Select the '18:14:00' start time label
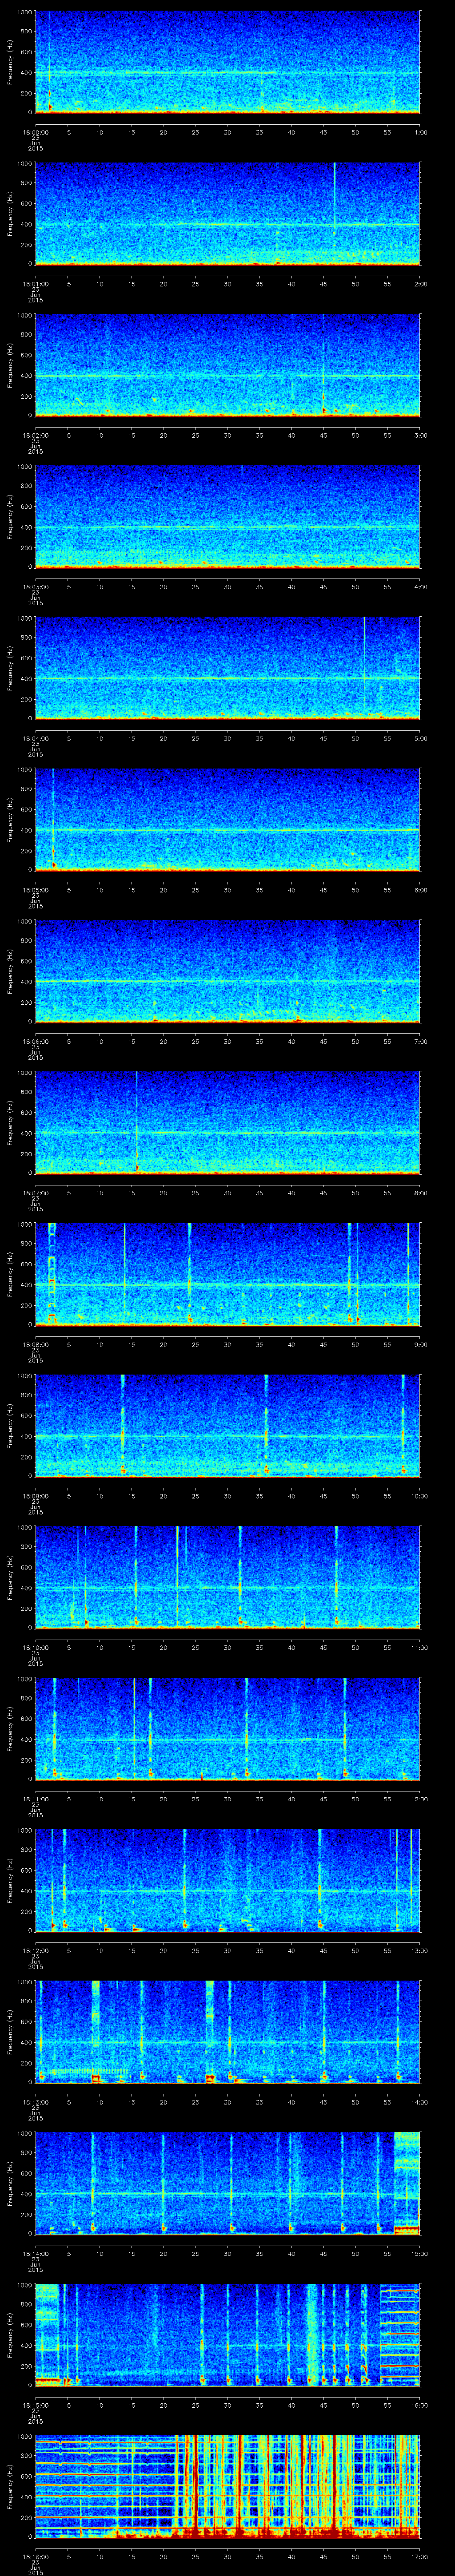 [35, 2253]
